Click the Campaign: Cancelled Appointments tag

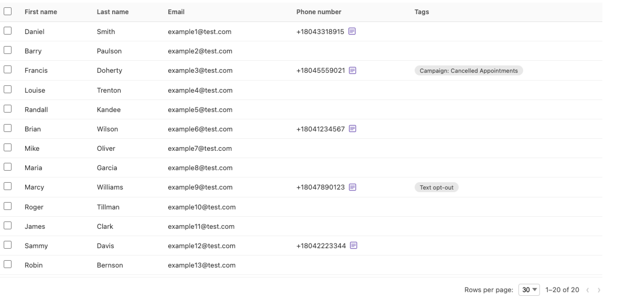coord(468,71)
